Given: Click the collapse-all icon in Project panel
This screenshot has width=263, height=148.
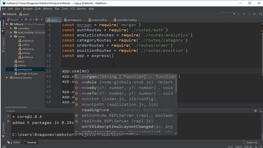Looking at the screenshot, I should pyautogui.click(x=30, y=20).
